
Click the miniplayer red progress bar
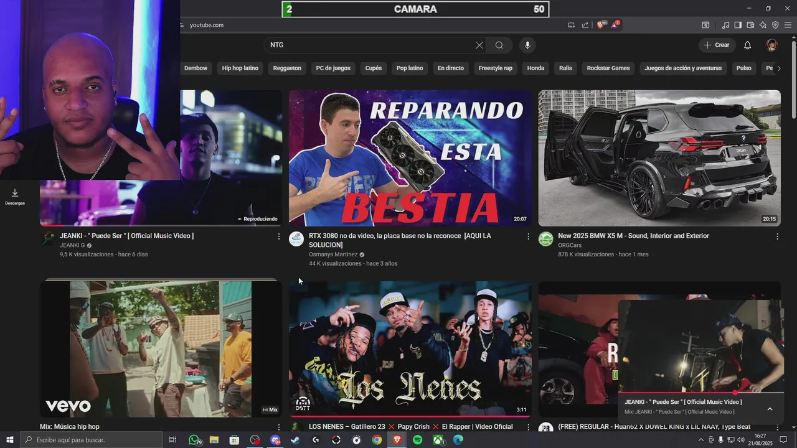(700, 393)
